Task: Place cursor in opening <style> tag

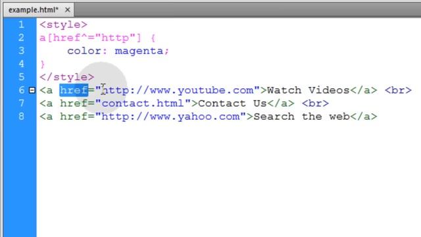Action: (63, 25)
